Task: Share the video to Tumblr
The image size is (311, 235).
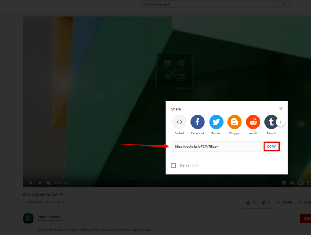Action: pyautogui.click(x=271, y=122)
